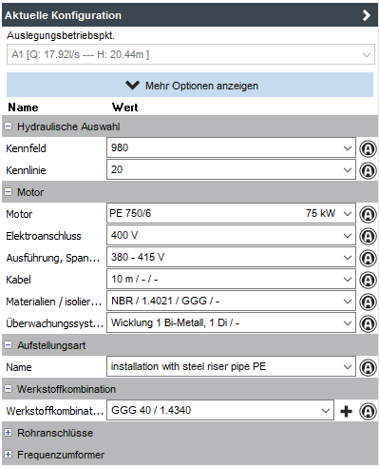
Task: Open the Kennfeld dropdown showing 980
Action: click(231, 147)
